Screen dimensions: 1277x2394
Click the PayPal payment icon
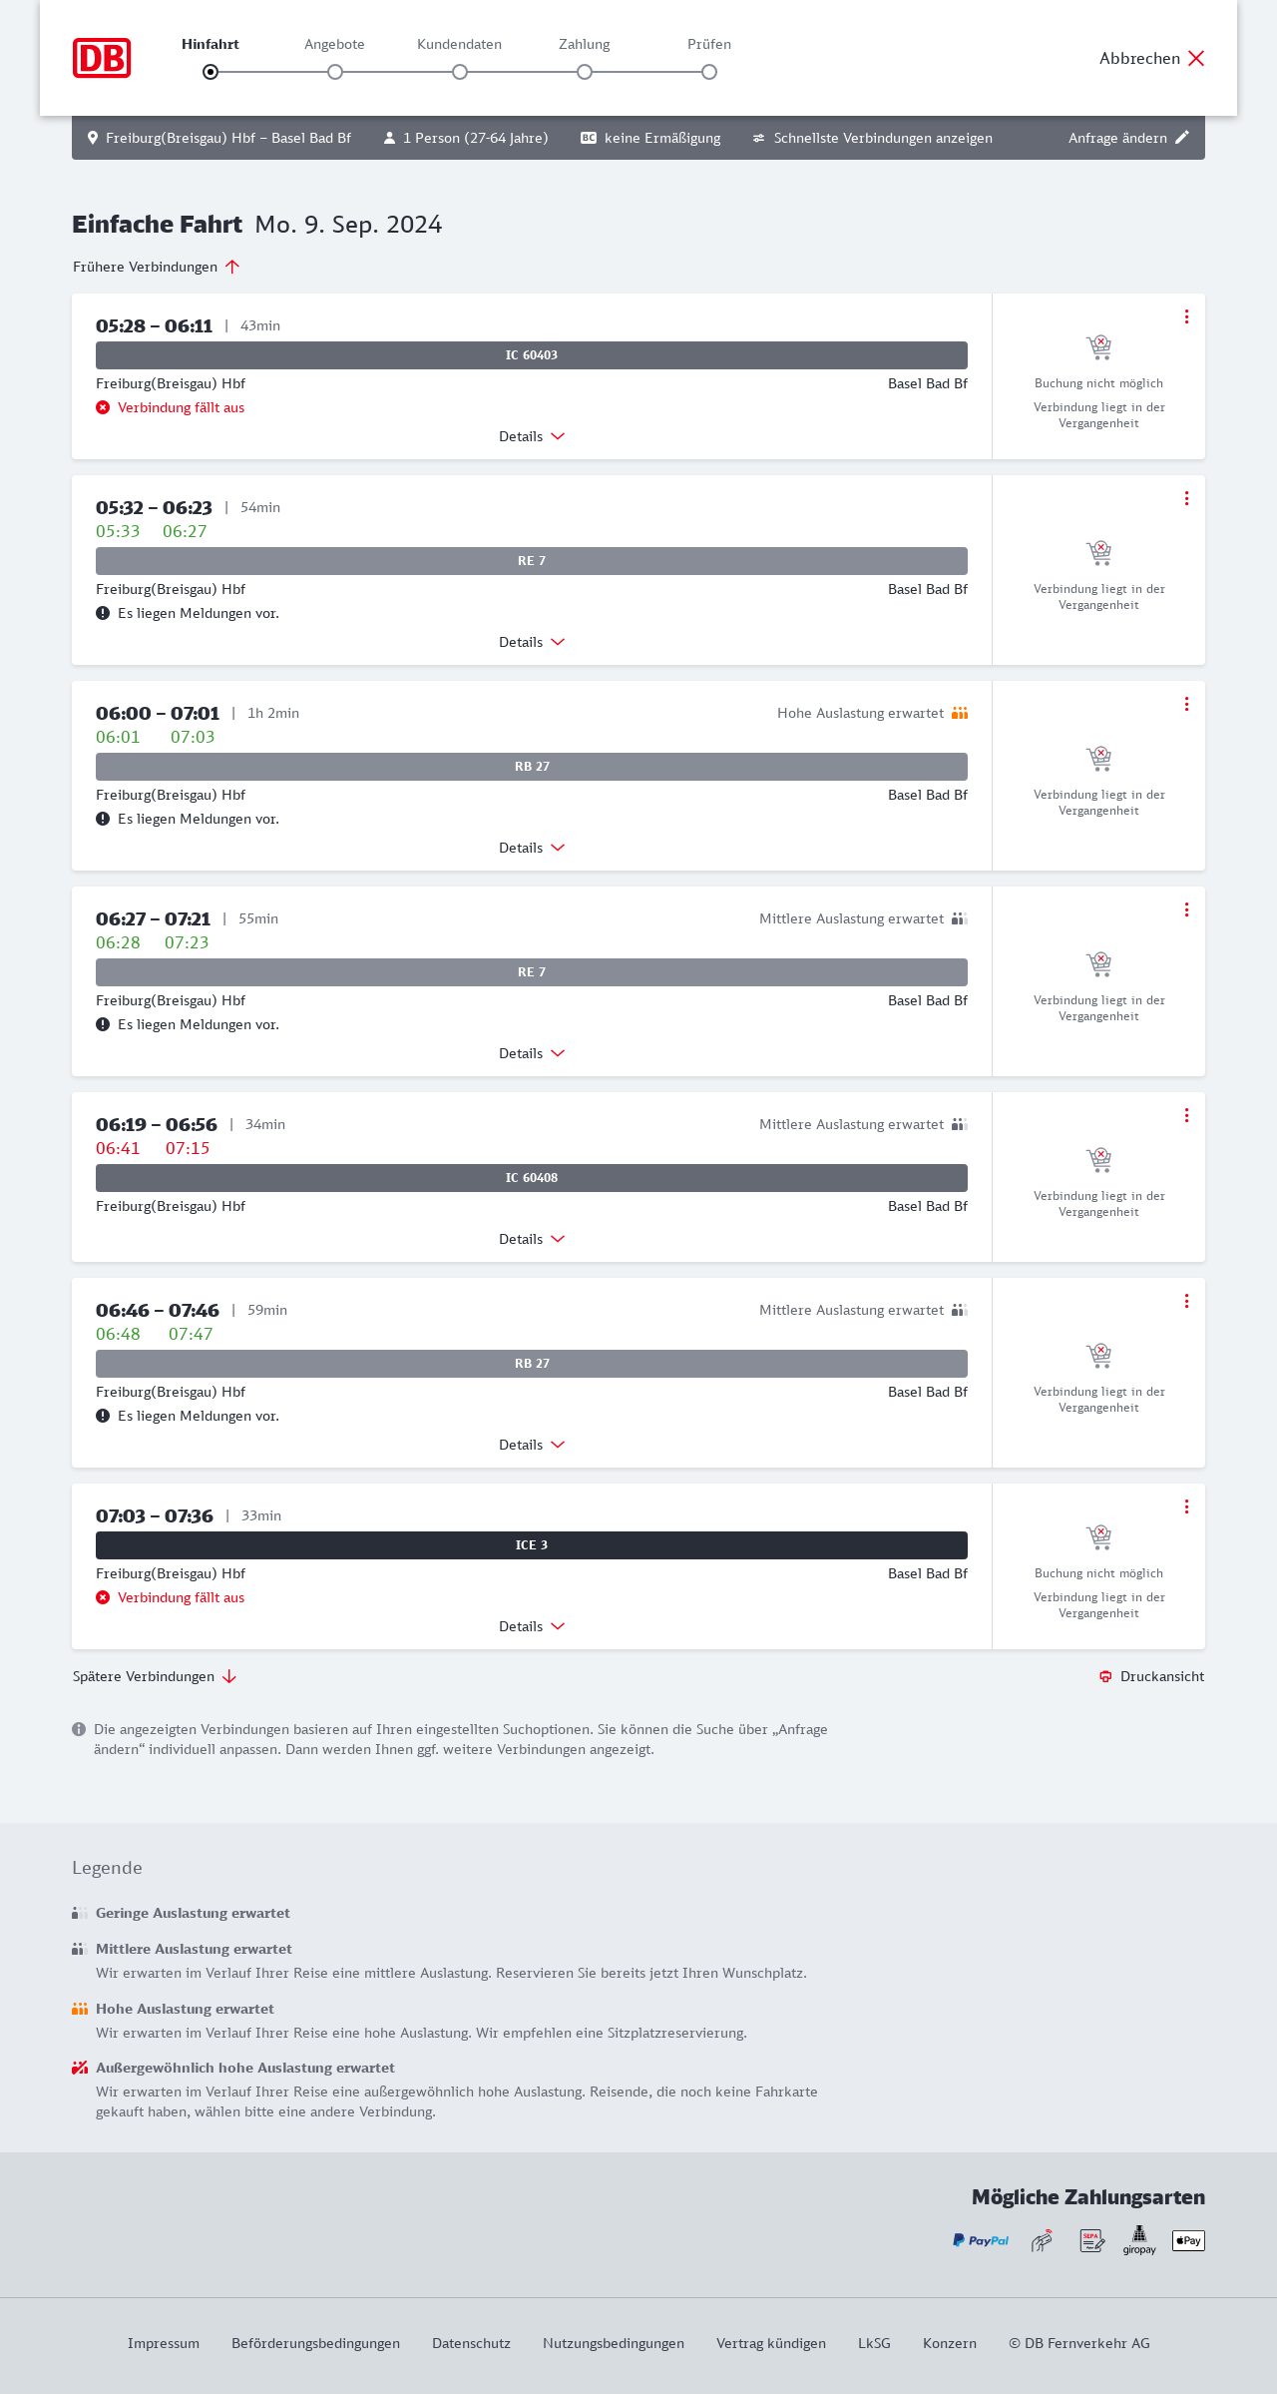tap(981, 2240)
